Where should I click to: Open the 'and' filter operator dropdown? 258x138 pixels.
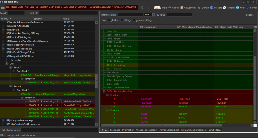click(x=154, y=14)
